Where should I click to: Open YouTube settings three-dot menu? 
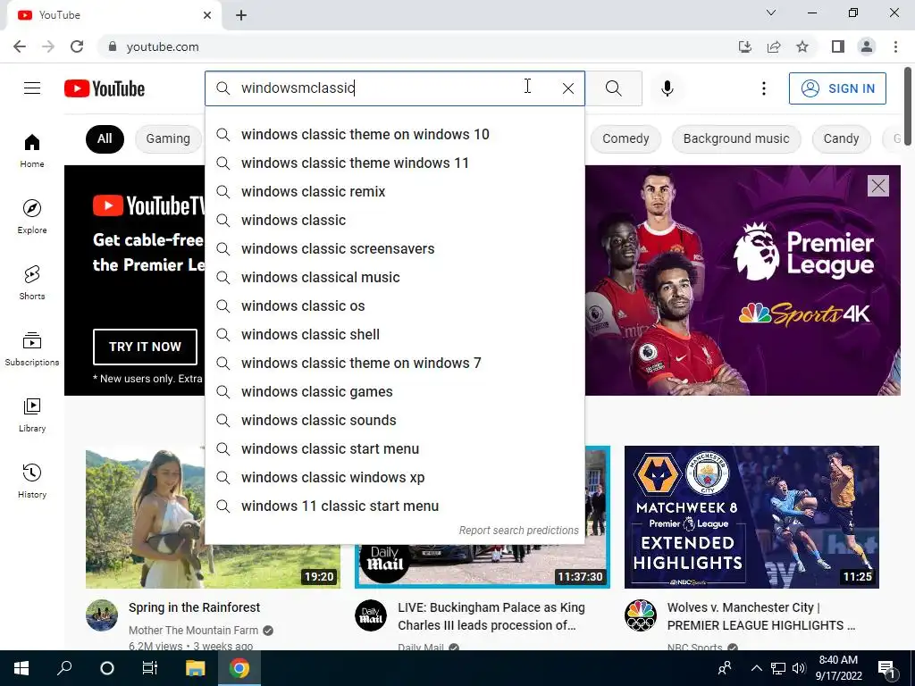763,88
